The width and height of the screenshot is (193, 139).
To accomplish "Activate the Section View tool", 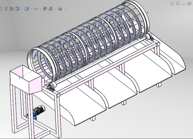I will point(11,9).
